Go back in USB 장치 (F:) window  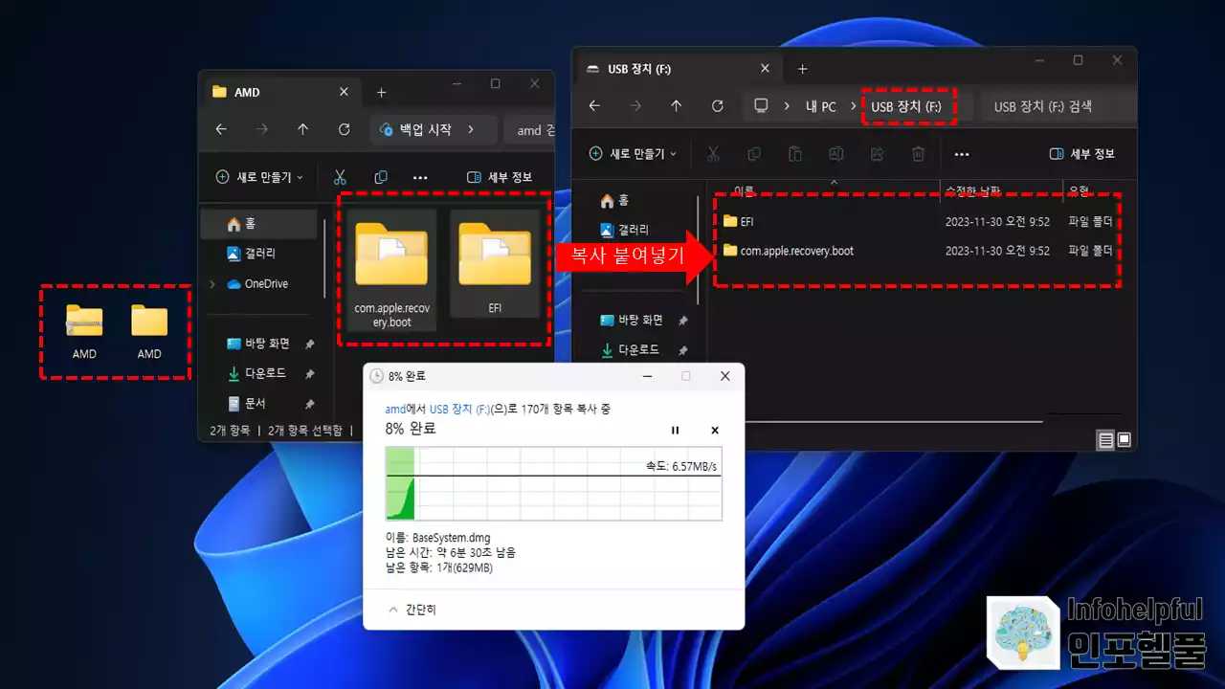coord(594,106)
